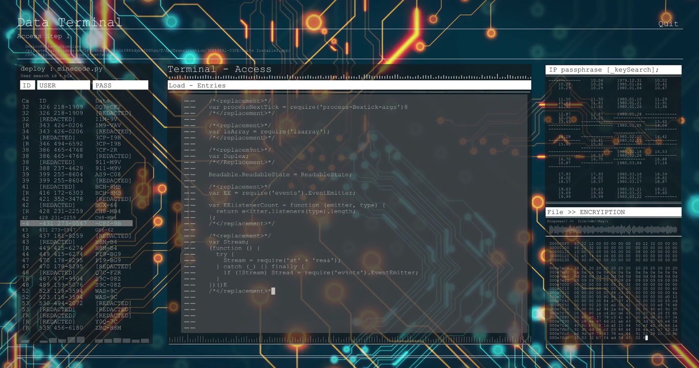Click the var processNextTick code line

click(308, 107)
